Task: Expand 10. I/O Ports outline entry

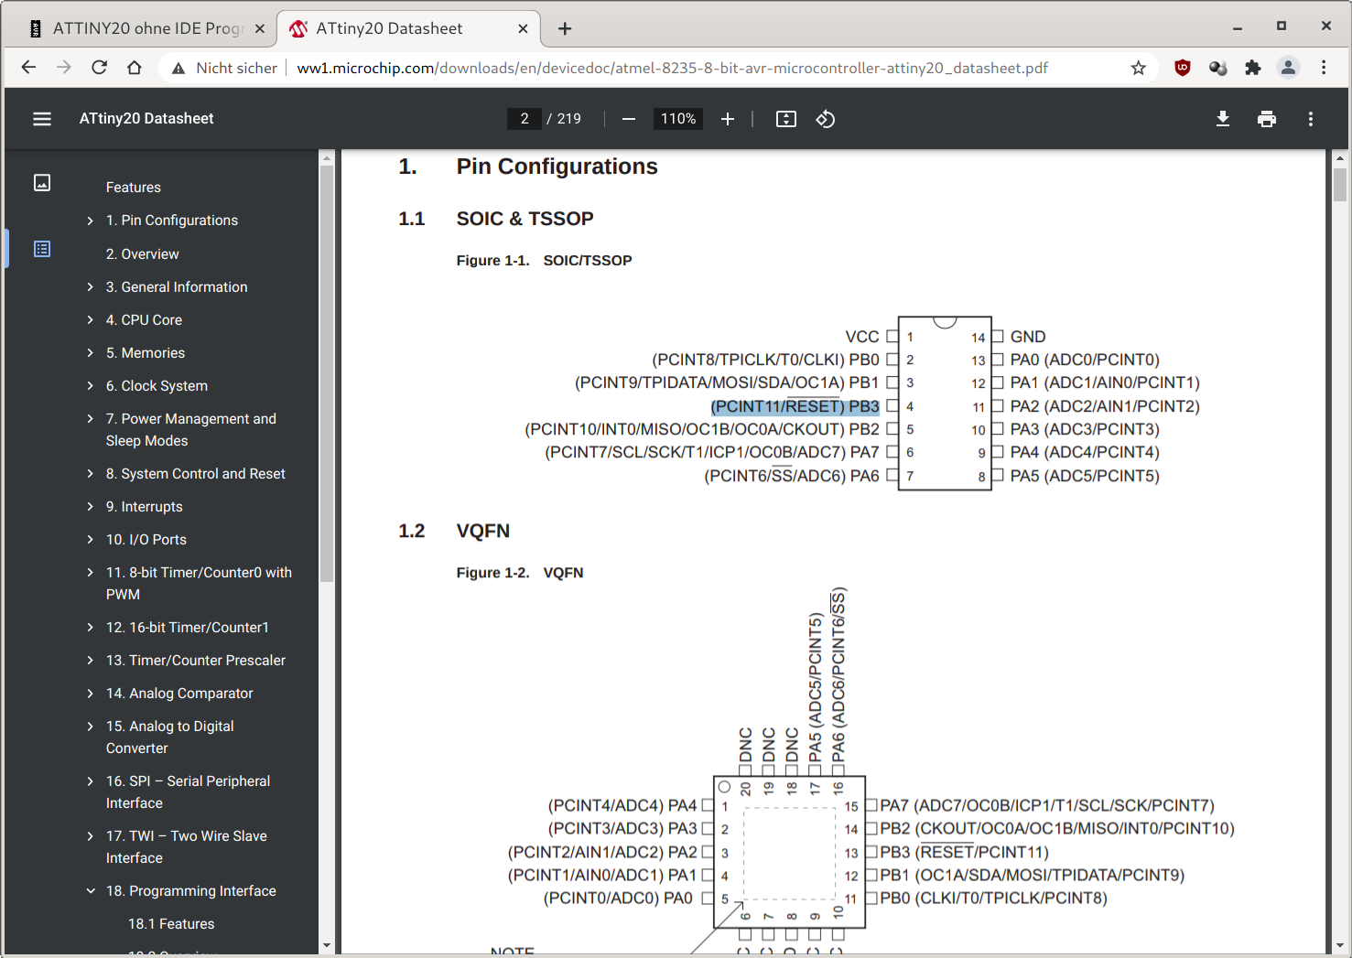Action: (90, 540)
